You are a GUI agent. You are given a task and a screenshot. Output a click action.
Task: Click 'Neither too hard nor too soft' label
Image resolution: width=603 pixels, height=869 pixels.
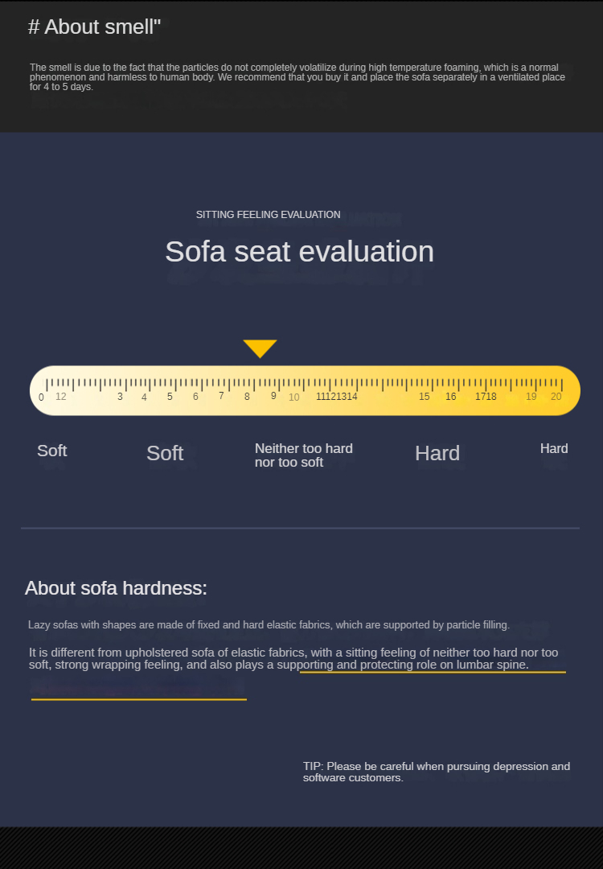(x=303, y=455)
